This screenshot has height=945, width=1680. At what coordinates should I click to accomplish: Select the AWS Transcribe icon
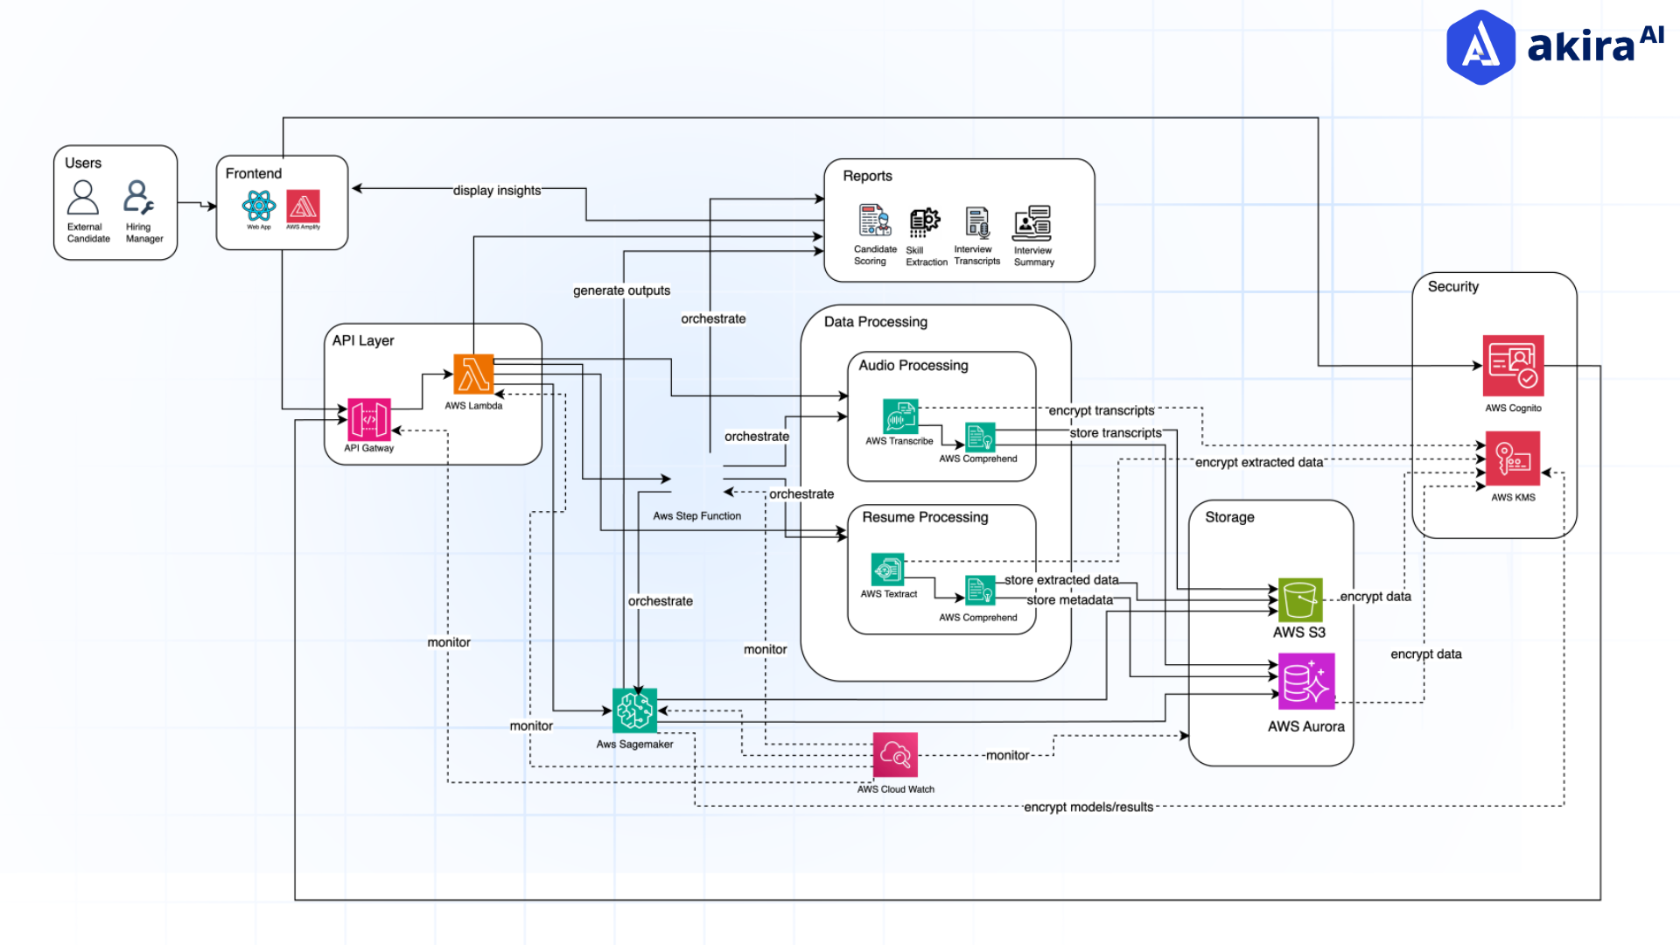901,417
